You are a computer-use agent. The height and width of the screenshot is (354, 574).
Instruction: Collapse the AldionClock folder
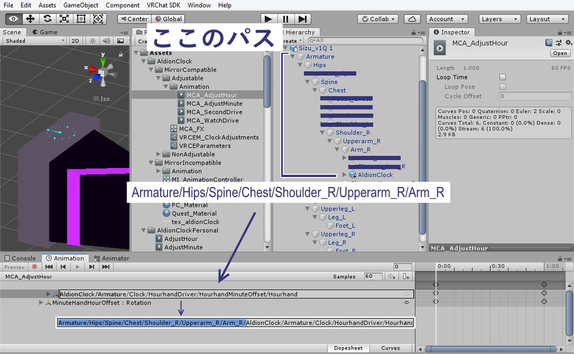[143, 61]
